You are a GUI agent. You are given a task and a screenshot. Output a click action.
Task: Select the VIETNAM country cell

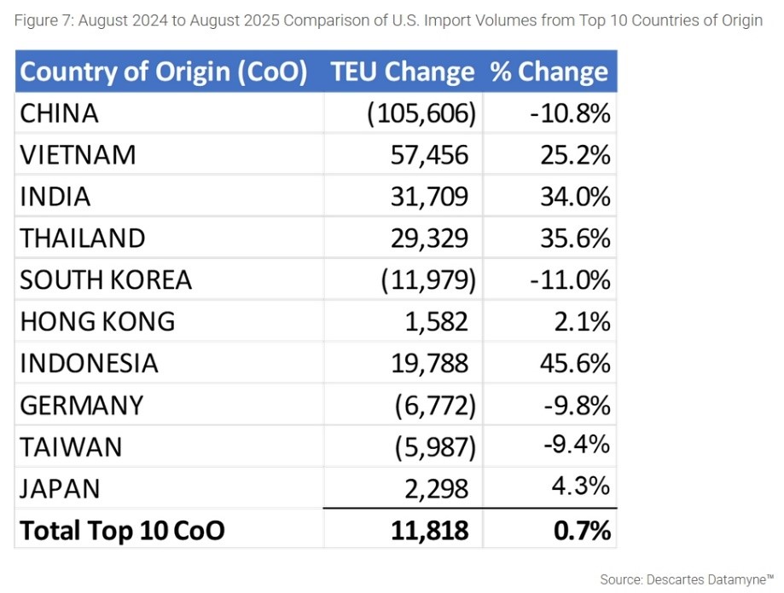pyautogui.click(x=78, y=155)
